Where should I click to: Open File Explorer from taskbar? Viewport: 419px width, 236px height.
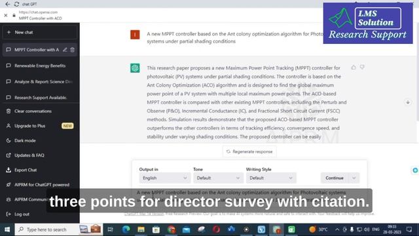(x=141, y=229)
